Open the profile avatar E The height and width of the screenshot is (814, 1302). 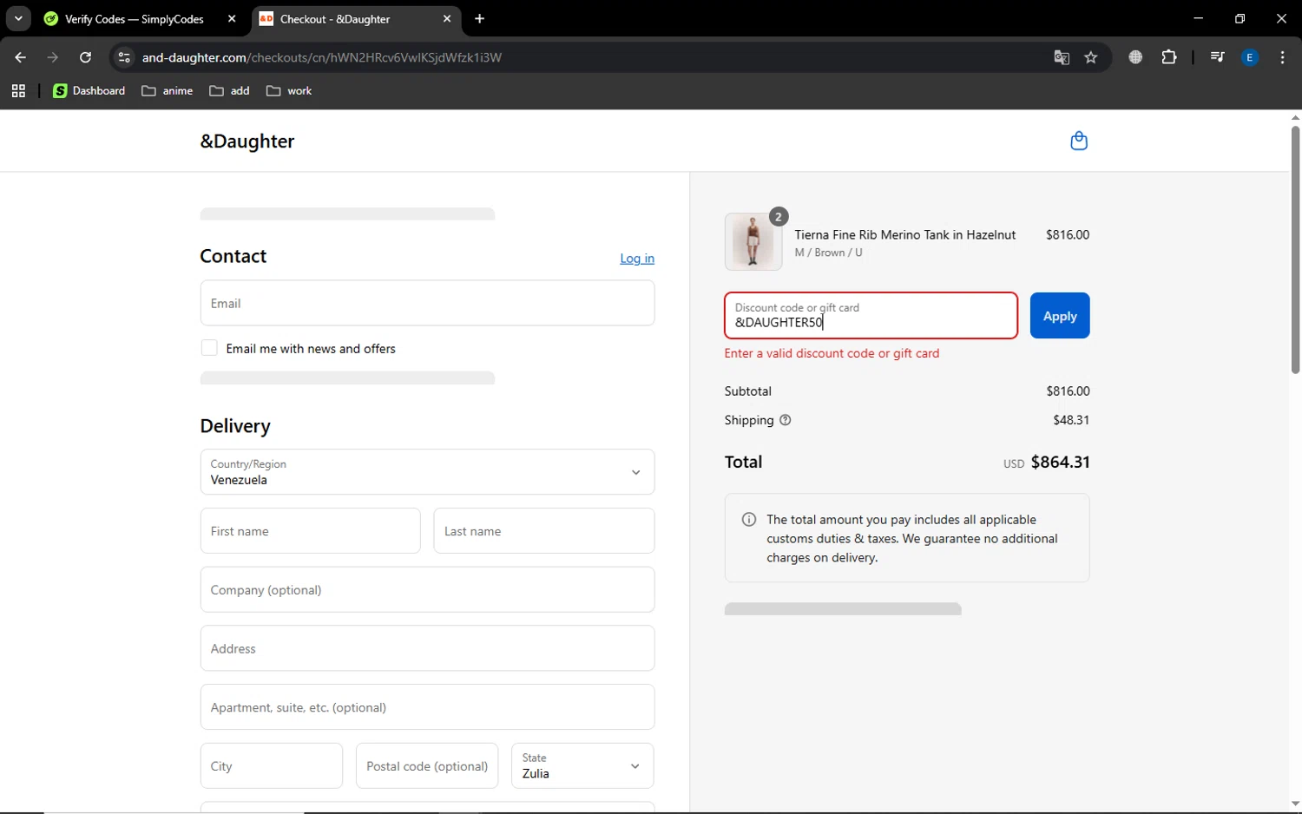coord(1250,57)
